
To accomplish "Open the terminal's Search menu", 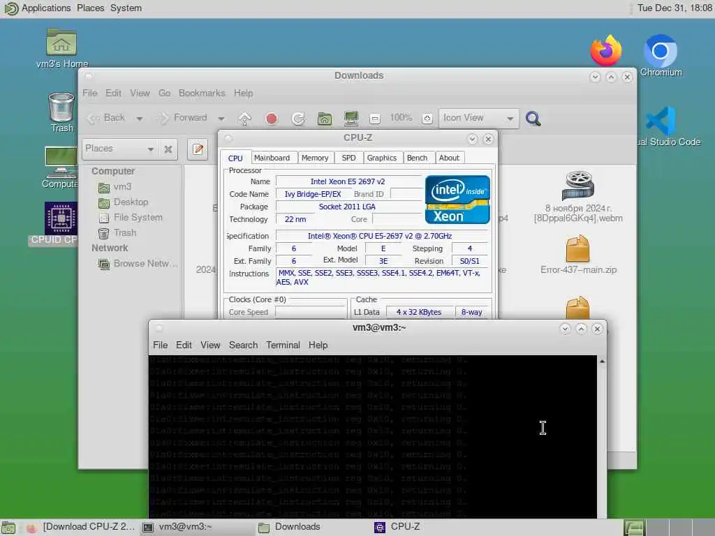I will (243, 345).
